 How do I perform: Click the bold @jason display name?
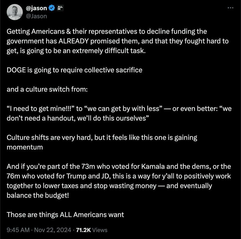pyautogui.click(x=36, y=8)
